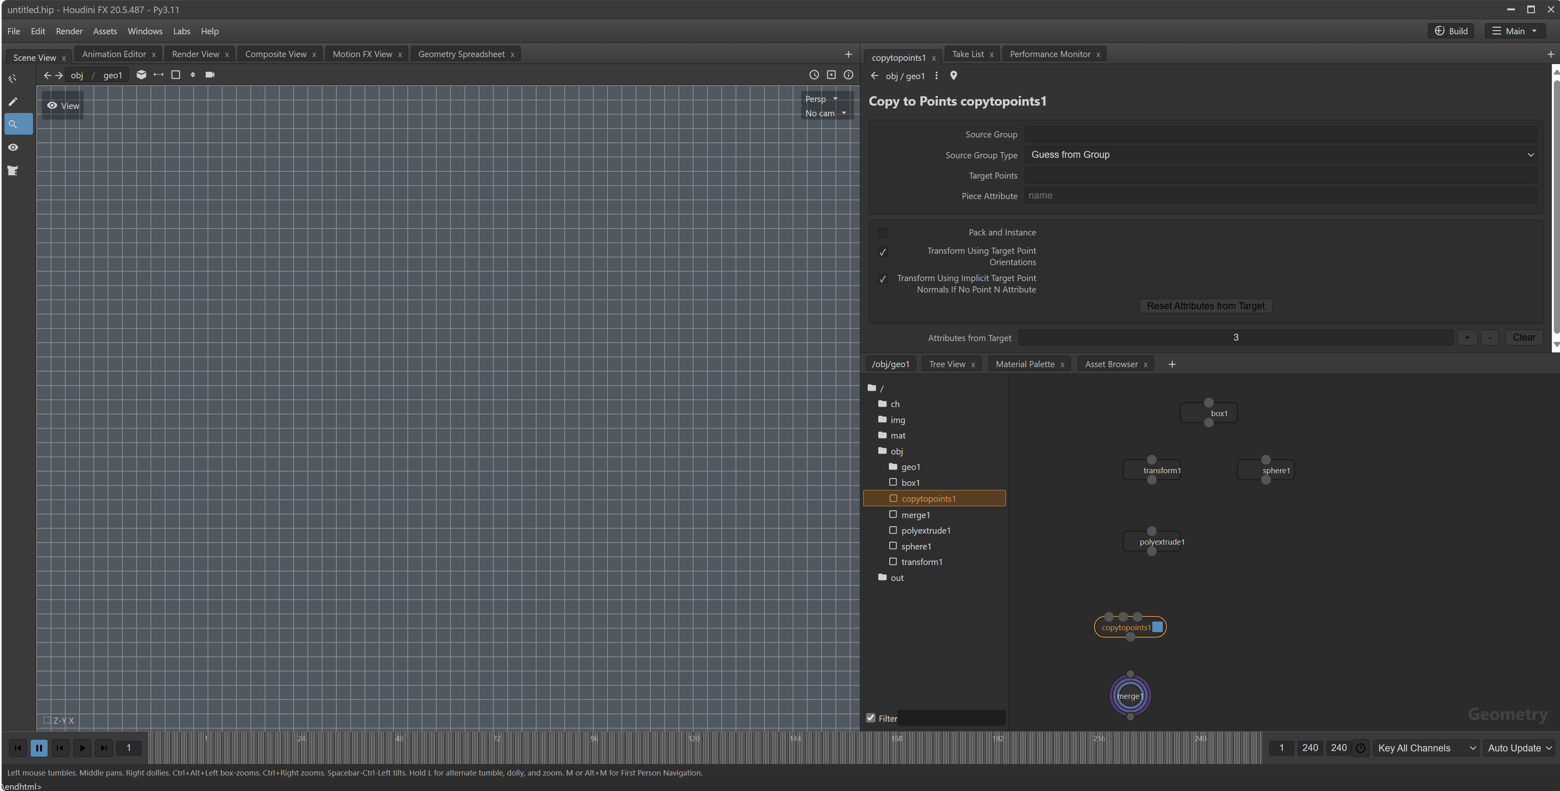
Task: Open the Windows menu
Action: 145,31
